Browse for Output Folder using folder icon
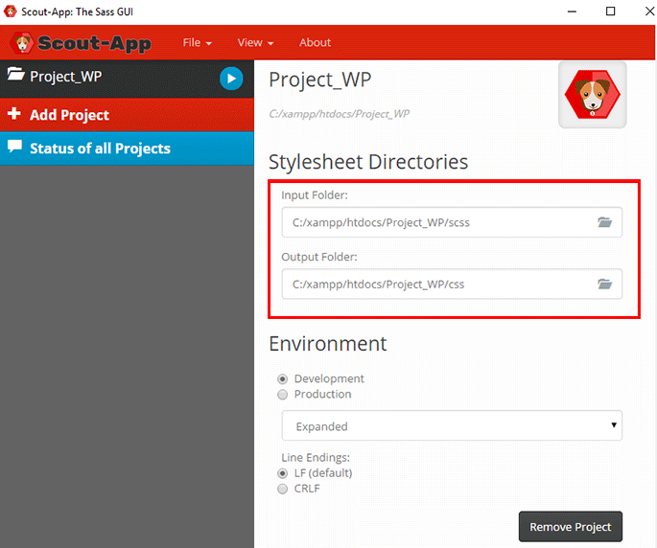 point(604,284)
